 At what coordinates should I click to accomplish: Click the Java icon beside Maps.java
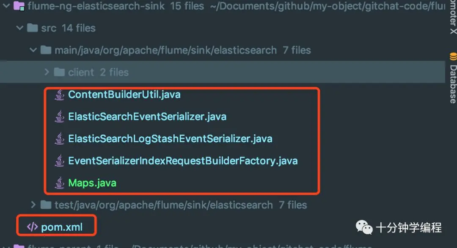(59, 183)
